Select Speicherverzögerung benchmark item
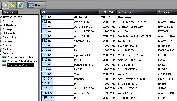 (x=20, y=65)
